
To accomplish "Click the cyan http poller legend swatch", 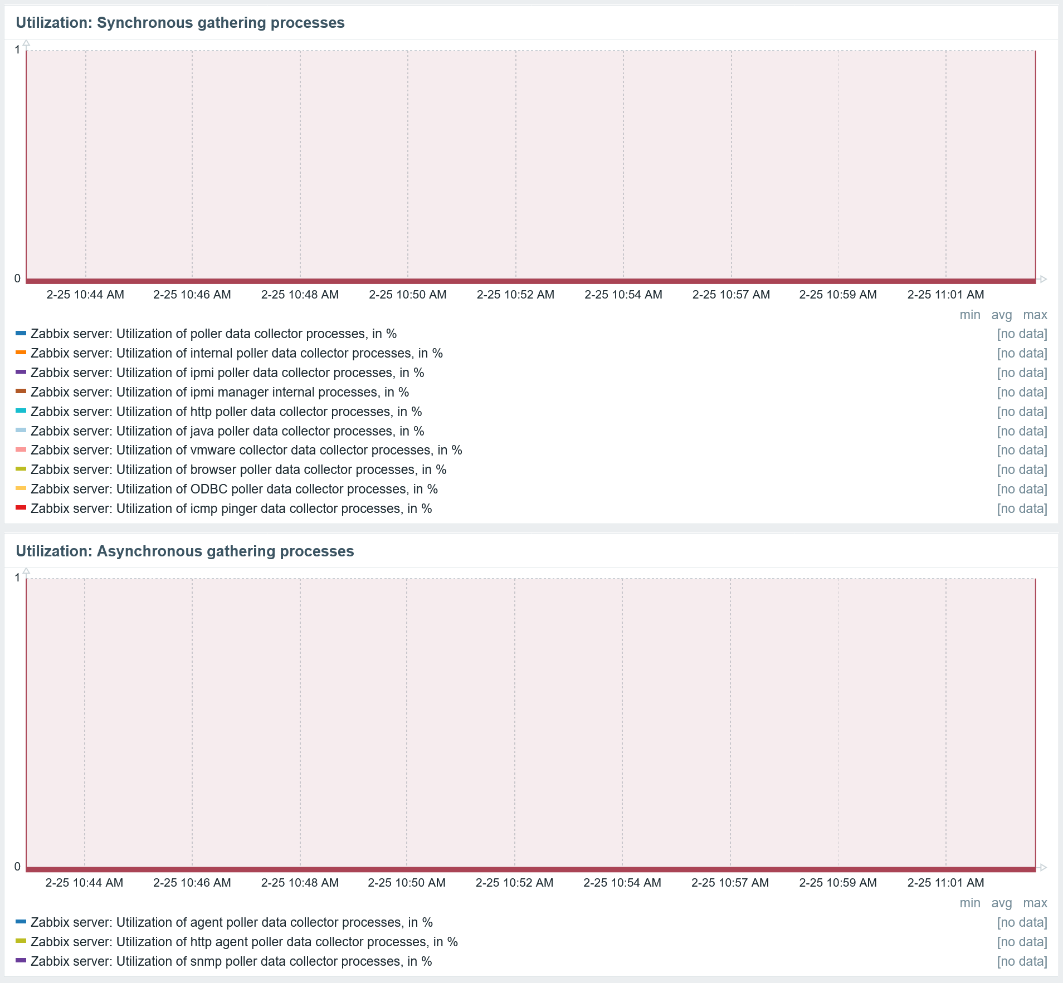I will pos(21,411).
